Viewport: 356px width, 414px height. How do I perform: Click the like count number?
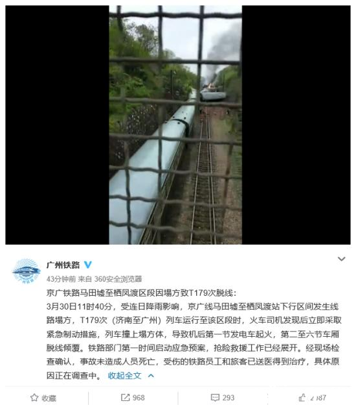pos(318,398)
